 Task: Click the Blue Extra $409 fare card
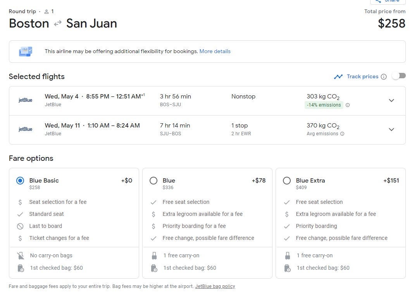pyautogui.click(x=340, y=223)
